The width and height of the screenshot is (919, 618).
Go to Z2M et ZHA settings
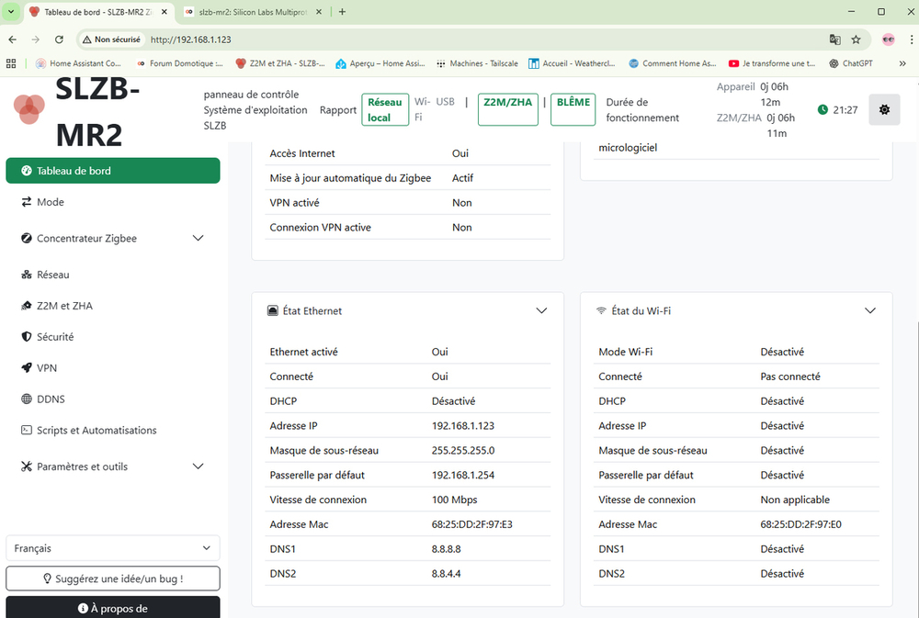113,306
